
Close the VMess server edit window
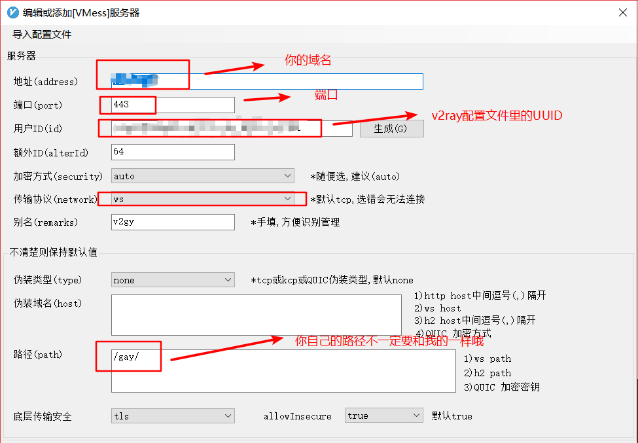coord(622,12)
